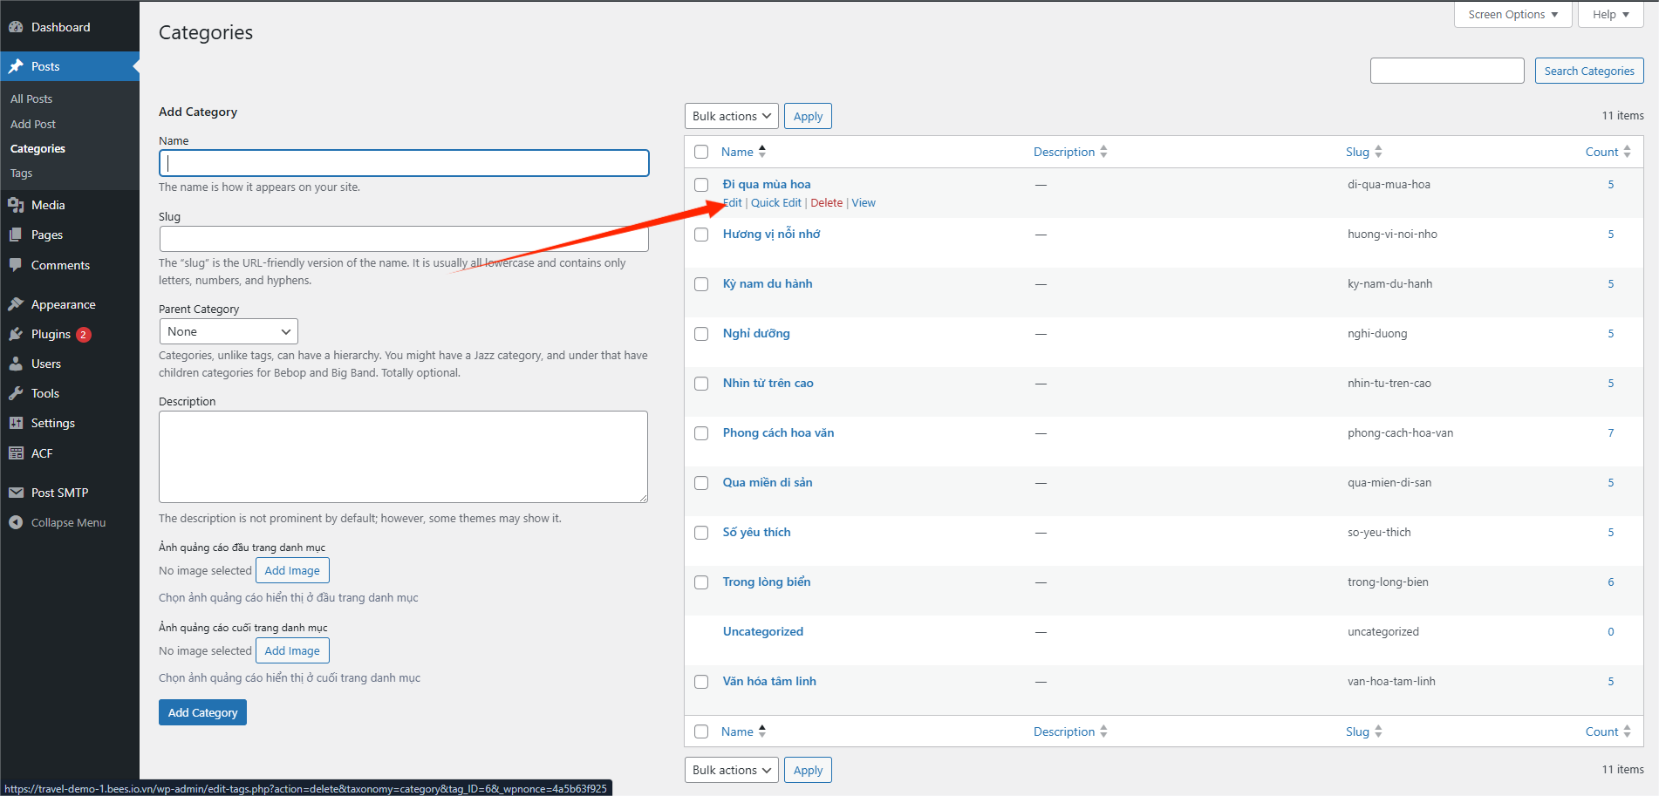This screenshot has width=1659, height=796.
Task: Click the Post SMTP envelope icon
Action: [16, 493]
